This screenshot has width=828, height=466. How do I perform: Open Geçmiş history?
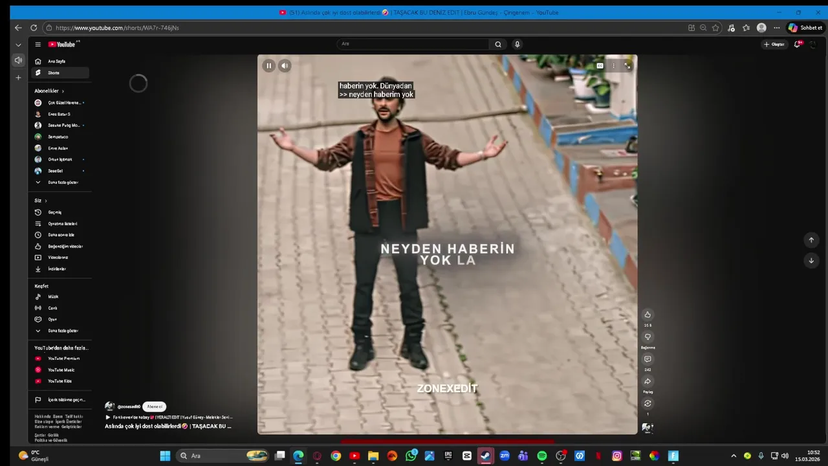(59, 212)
